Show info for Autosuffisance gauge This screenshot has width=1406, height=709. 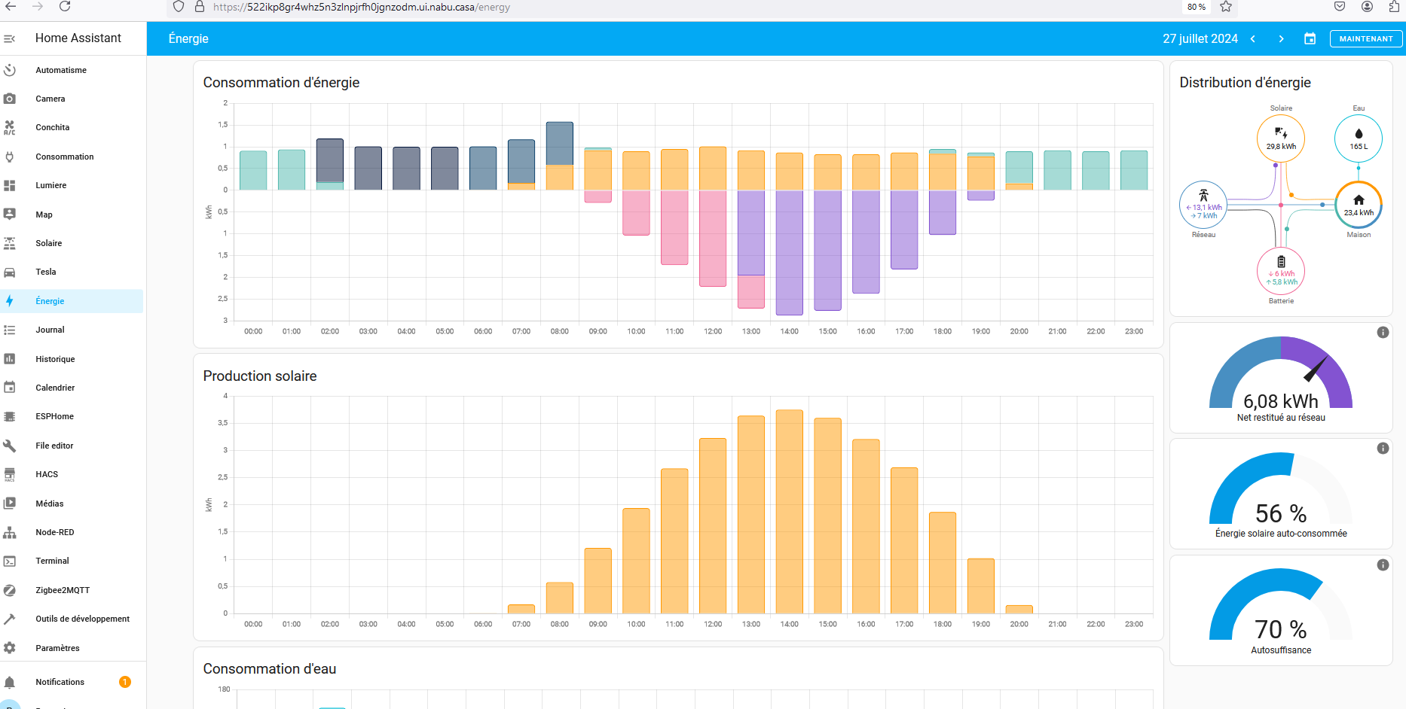[x=1383, y=565]
